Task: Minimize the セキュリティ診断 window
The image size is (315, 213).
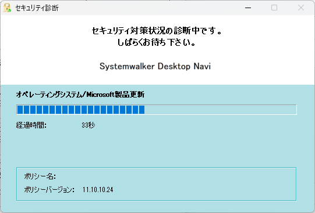Action: click(248, 8)
